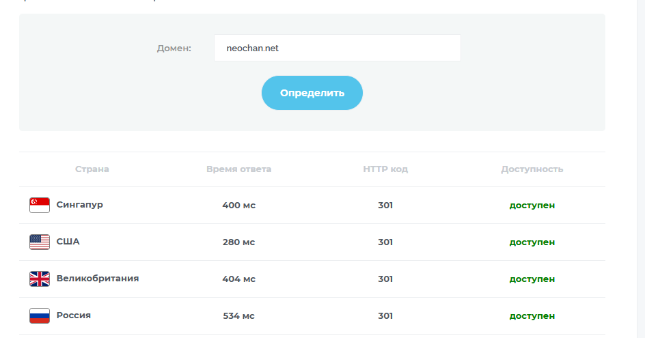Select the Сингапур country name

79,205
